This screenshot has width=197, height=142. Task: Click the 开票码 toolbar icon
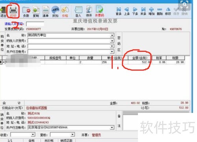[100, 11]
